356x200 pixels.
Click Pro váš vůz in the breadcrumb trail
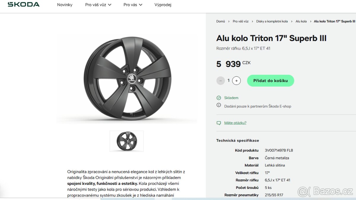click(x=241, y=21)
